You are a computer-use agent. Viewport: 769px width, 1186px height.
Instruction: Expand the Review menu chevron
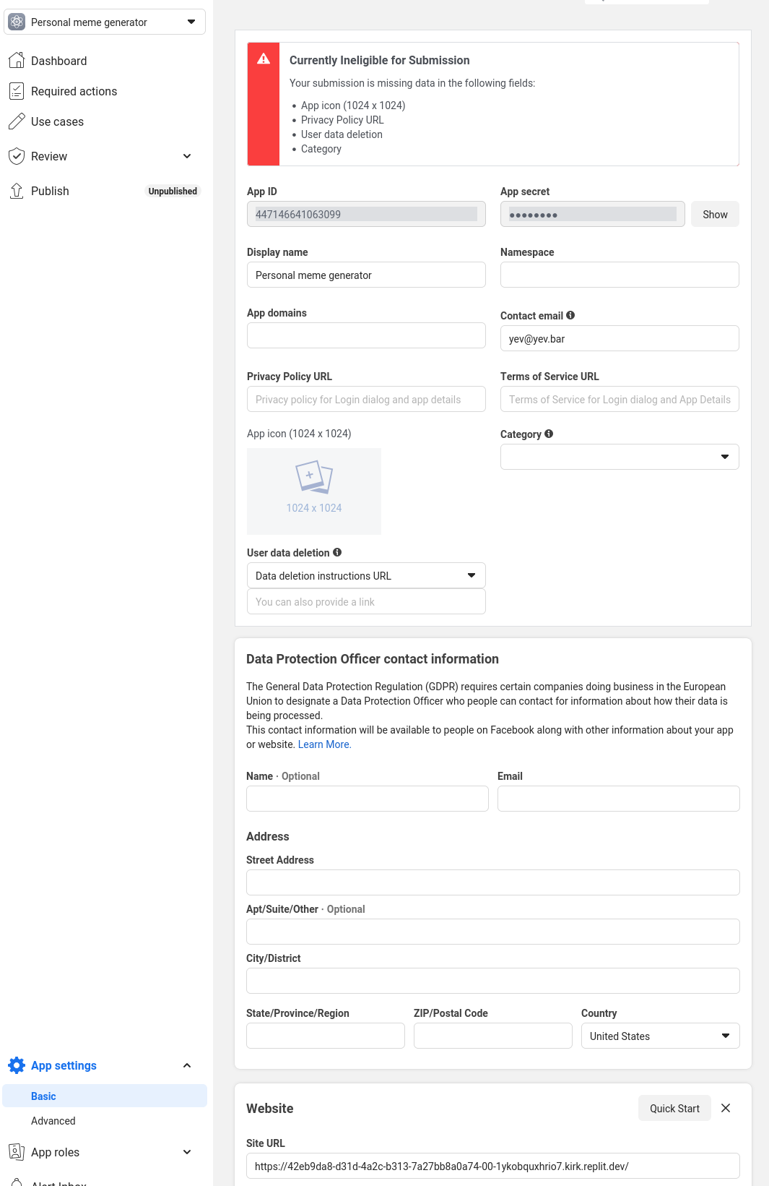click(x=187, y=156)
